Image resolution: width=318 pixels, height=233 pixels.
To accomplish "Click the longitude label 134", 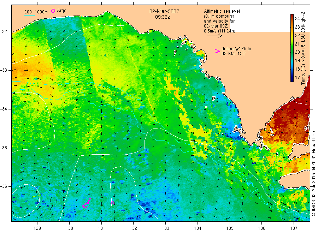I will point(198,228).
